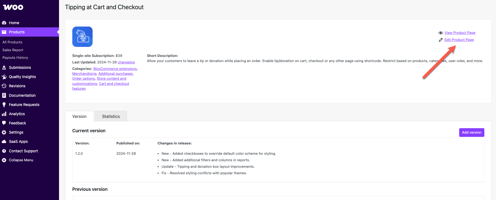The image size is (496, 200).
Task: Click the changelog item about layout improvements
Action: click(208, 167)
